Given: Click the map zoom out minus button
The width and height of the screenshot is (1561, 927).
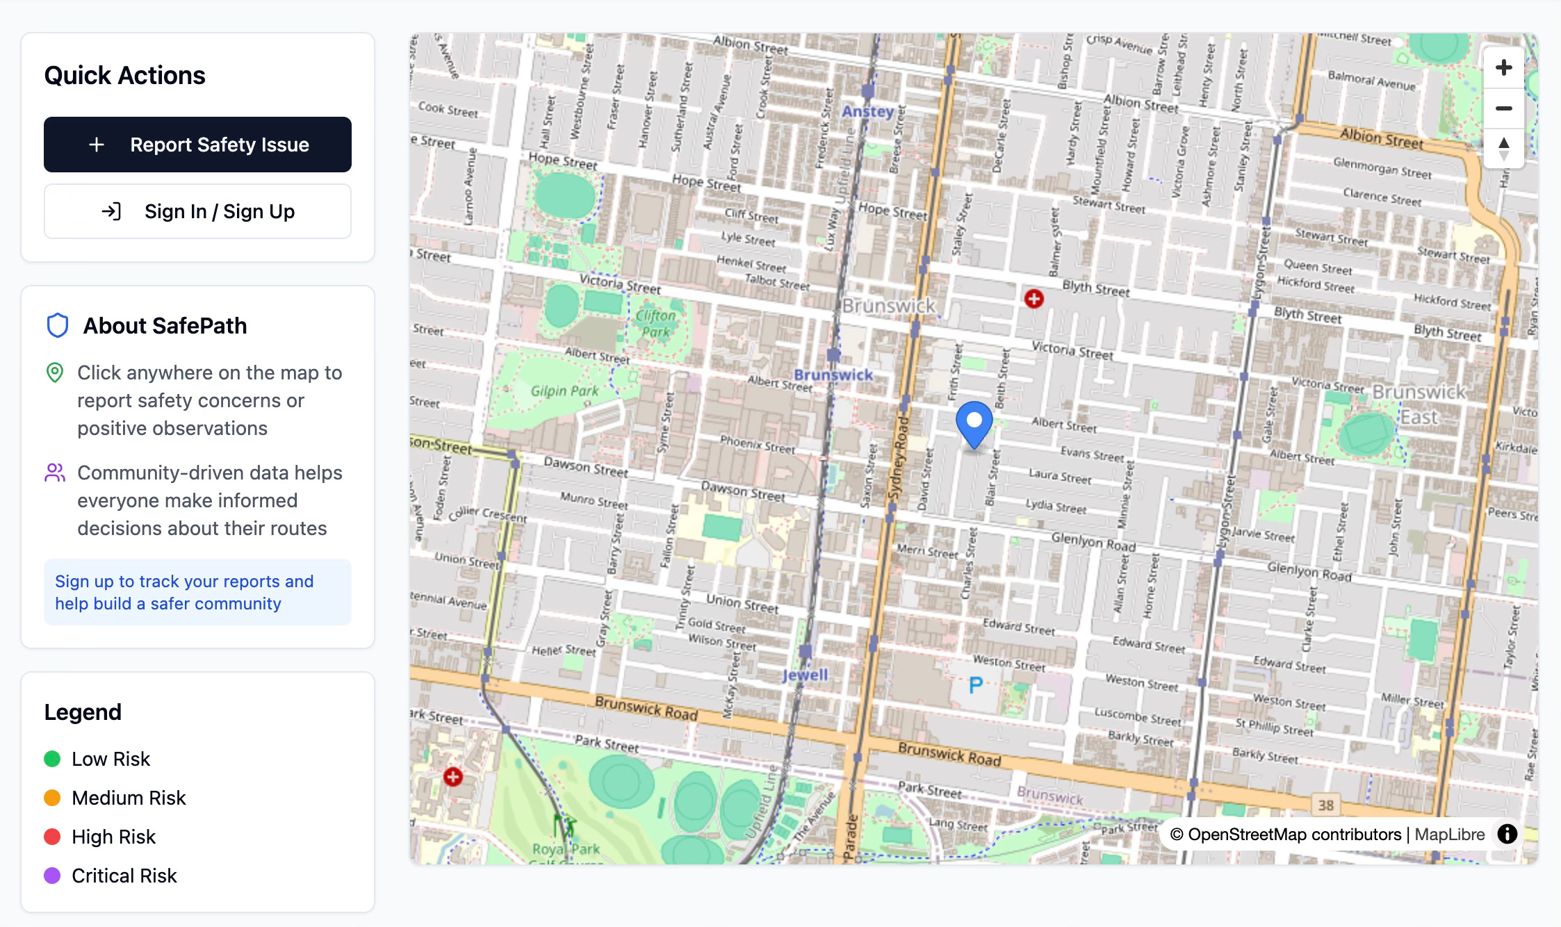Looking at the screenshot, I should point(1503,108).
